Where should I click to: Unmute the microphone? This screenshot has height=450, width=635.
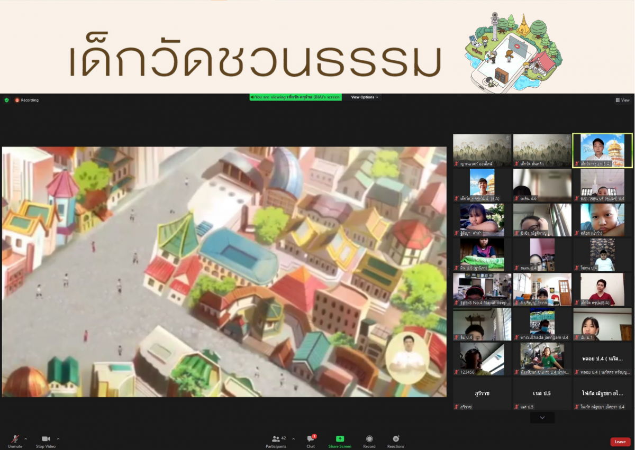tap(15, 439)
